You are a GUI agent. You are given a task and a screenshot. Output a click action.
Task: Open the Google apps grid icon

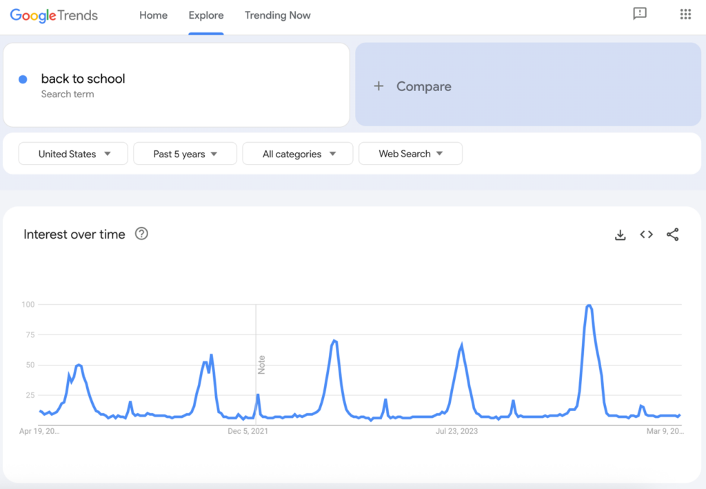685,14
